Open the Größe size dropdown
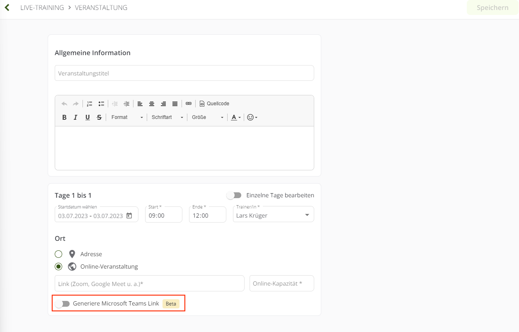 point(207,117)
